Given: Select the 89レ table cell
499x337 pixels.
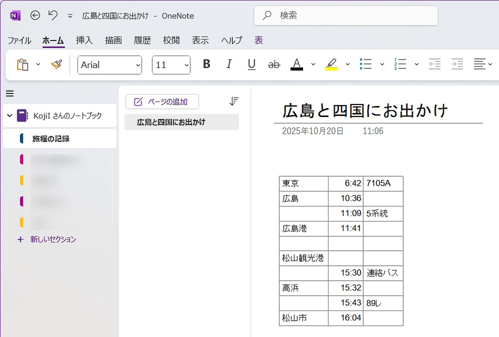Looking at the screenshot, I should click(x=383, y=303).
